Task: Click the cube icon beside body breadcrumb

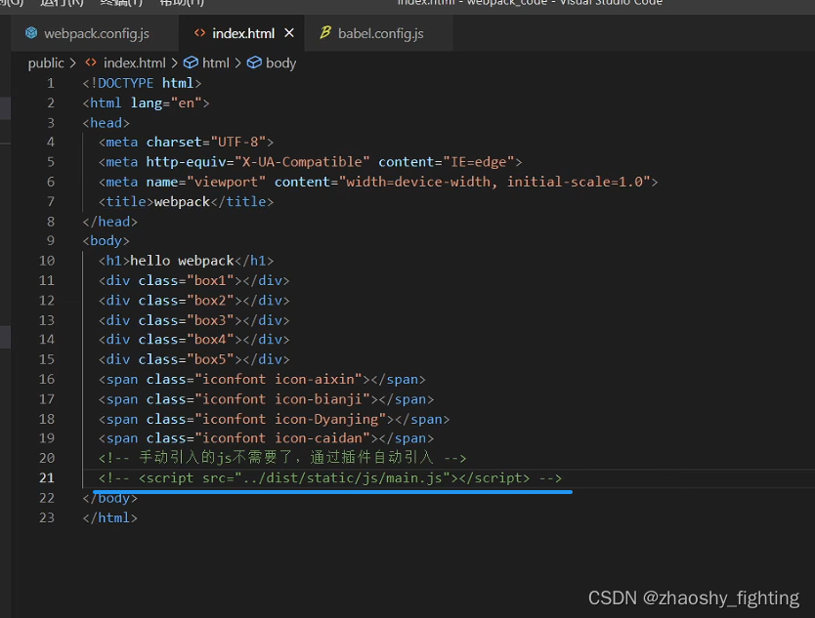Action: tap(254, 62)
